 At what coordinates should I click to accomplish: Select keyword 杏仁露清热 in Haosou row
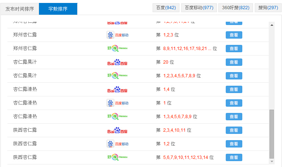(25, 117)
